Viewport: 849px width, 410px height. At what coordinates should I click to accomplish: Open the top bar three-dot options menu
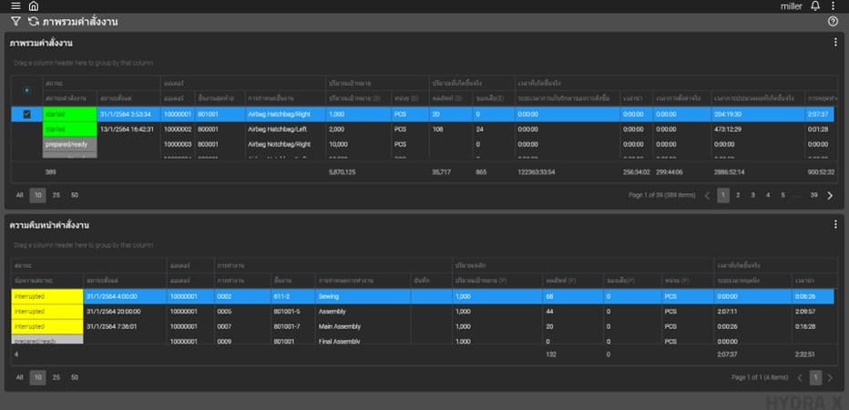[833, 6]
